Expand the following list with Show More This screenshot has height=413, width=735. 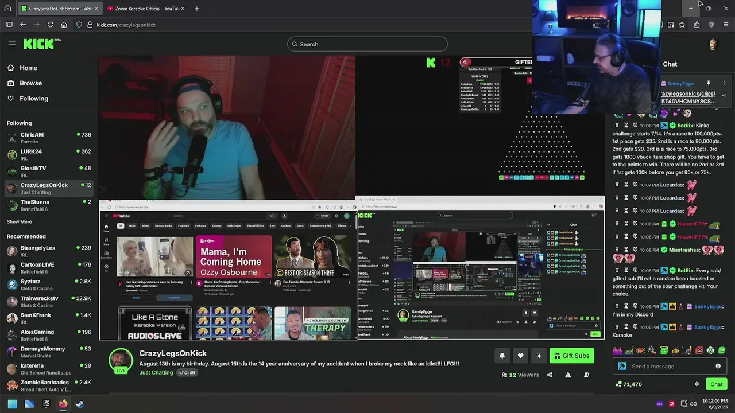click(20, 222)
